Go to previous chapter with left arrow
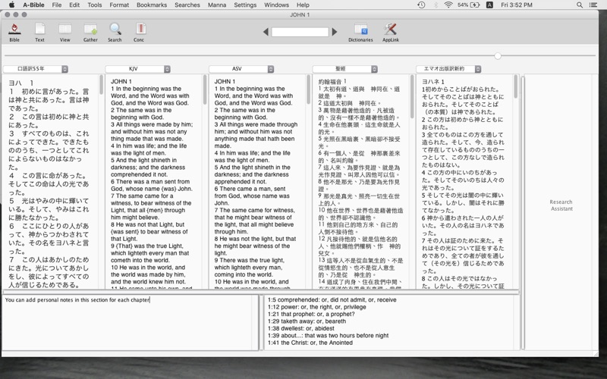This screenshot has height=379, width=607. [266, 32]
